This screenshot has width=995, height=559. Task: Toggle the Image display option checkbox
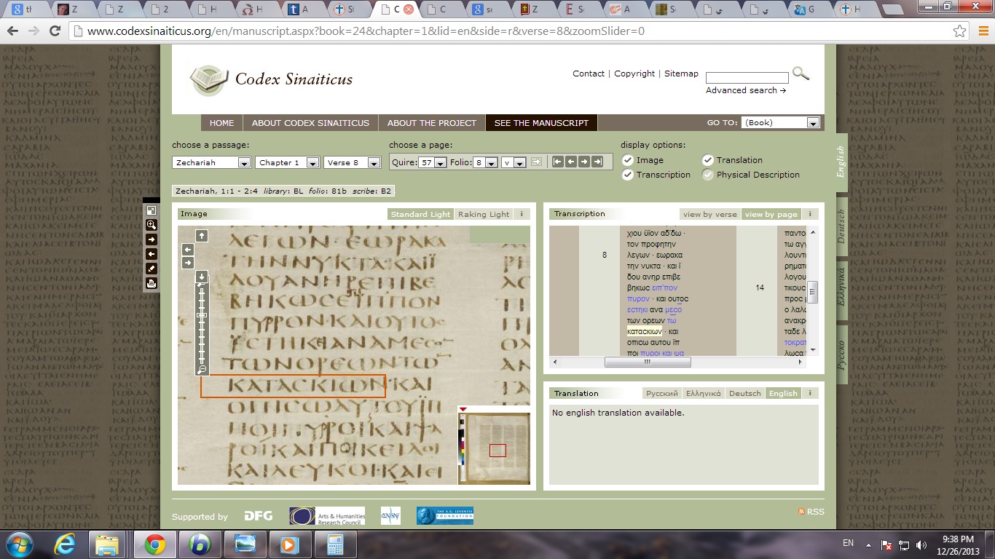[x=627, y=160]
